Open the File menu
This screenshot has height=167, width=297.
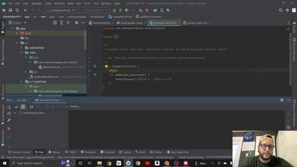tap(10, 3)
